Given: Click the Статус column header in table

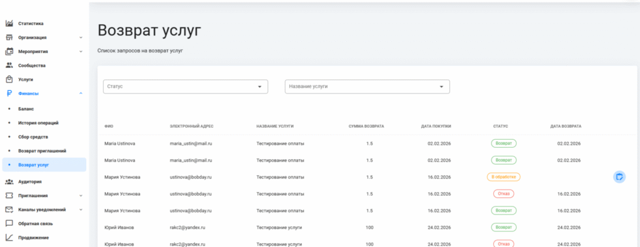Looking at the screenshot, I should click(x=501, y=127).
